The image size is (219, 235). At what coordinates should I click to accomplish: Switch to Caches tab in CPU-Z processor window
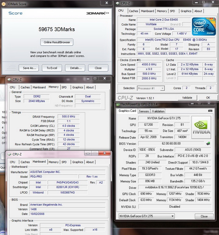pyautogui.click(x=134, y=11)
